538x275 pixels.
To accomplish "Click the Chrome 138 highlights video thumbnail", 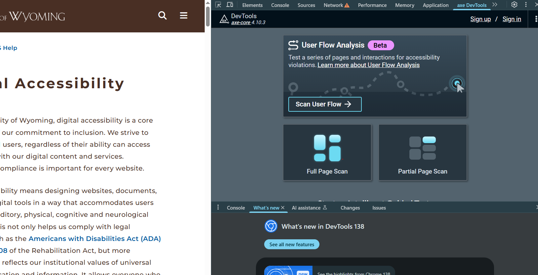I will tap(288, 270).
